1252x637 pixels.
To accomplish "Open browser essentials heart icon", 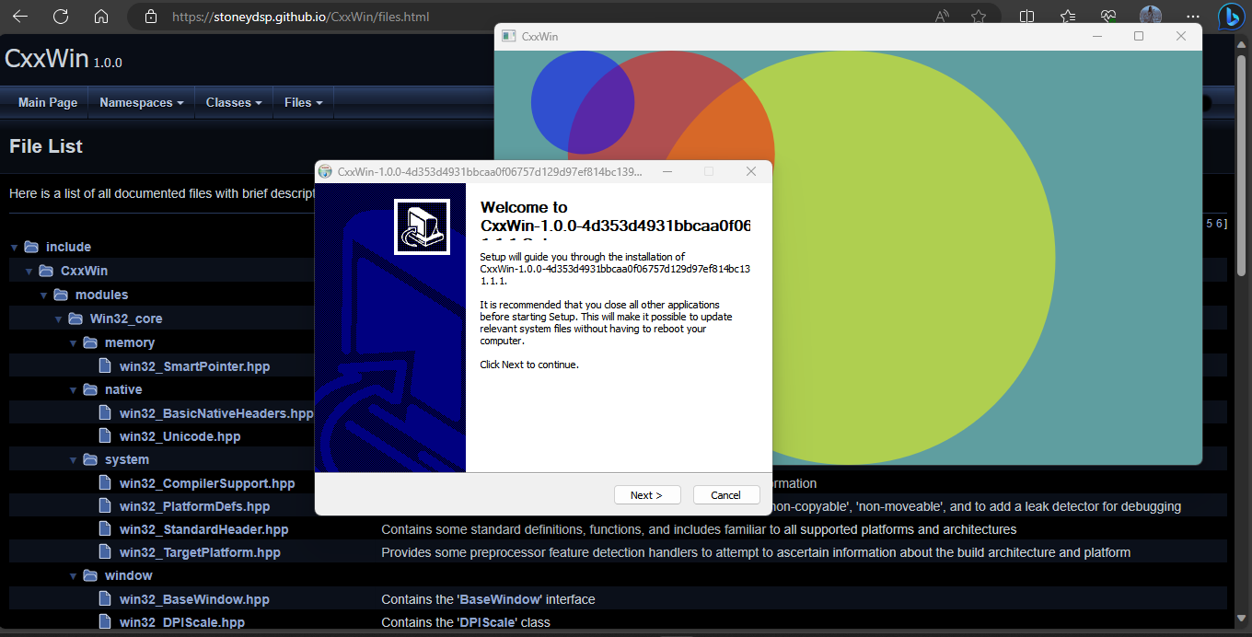I will click(x=1108, y=17).
